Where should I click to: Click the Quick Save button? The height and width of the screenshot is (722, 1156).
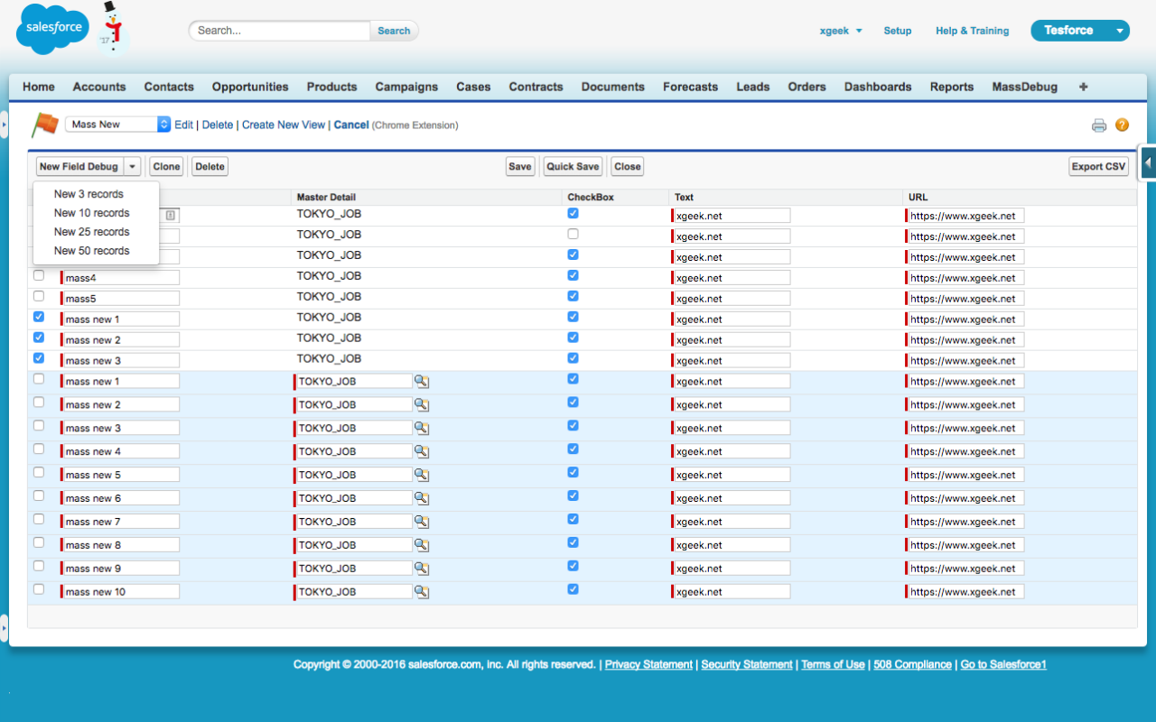[573, 166]
